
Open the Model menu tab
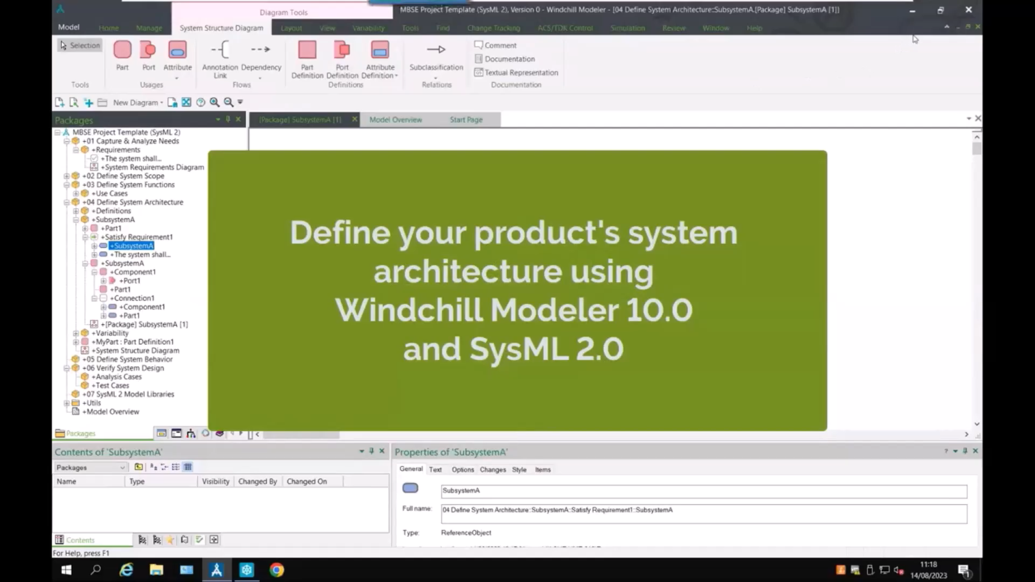(68, 27)
